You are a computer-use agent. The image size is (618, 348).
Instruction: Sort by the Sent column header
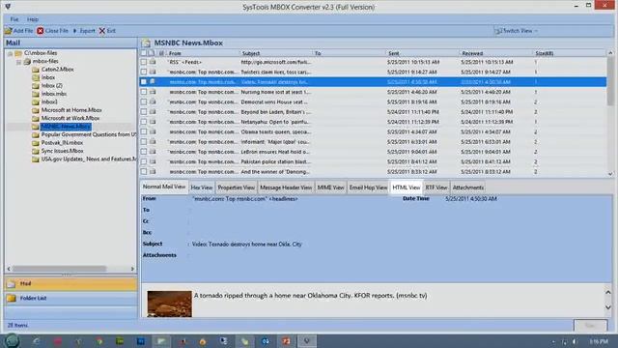coord(423,53)
